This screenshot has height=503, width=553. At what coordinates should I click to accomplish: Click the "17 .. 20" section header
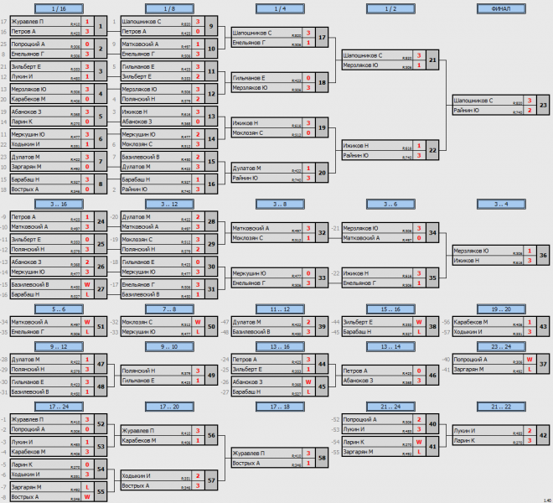click(169, 407)
